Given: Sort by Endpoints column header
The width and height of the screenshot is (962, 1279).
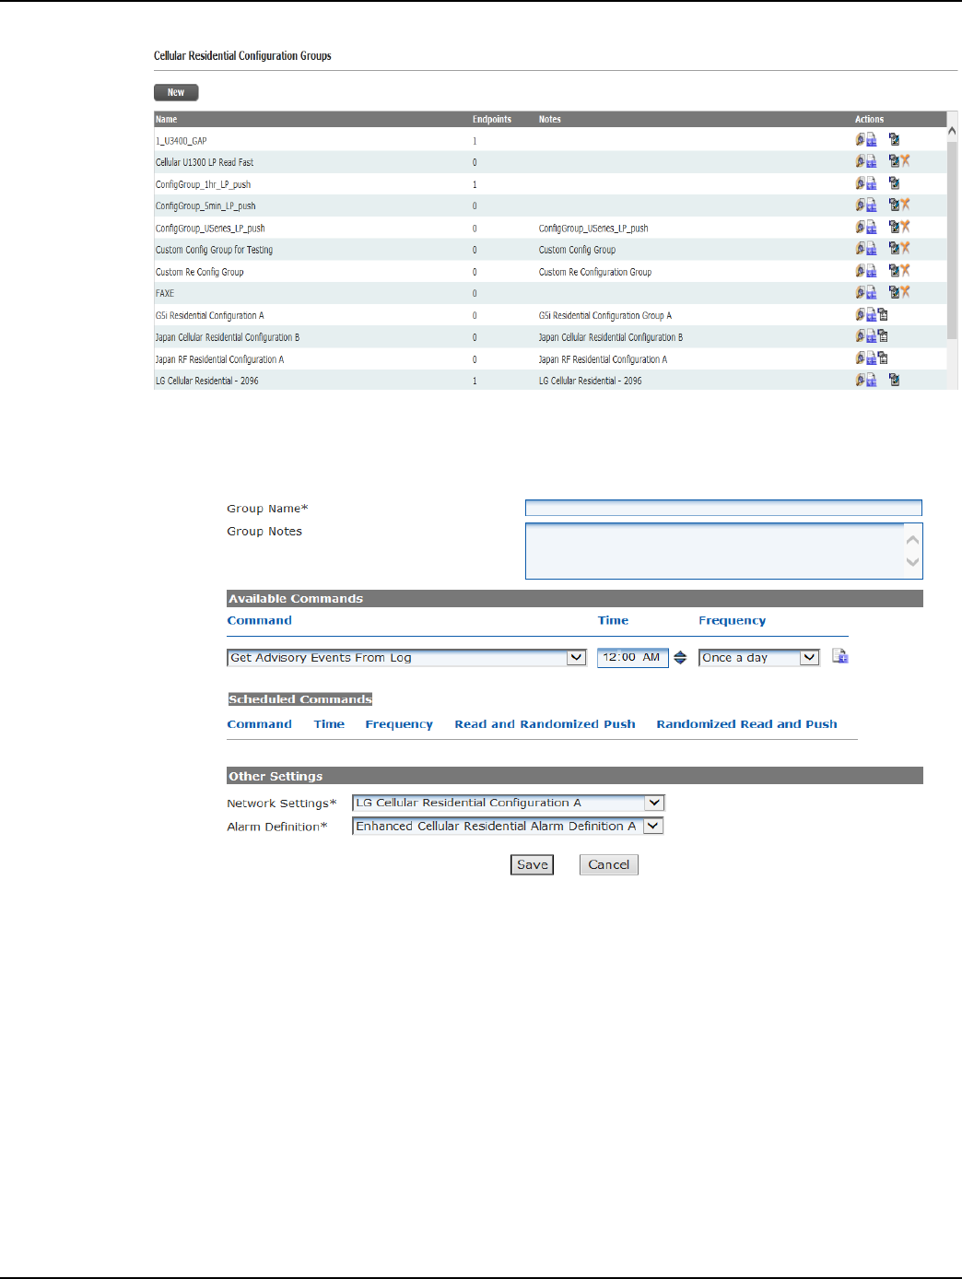Looking at the screenshot, I should 492,119.
